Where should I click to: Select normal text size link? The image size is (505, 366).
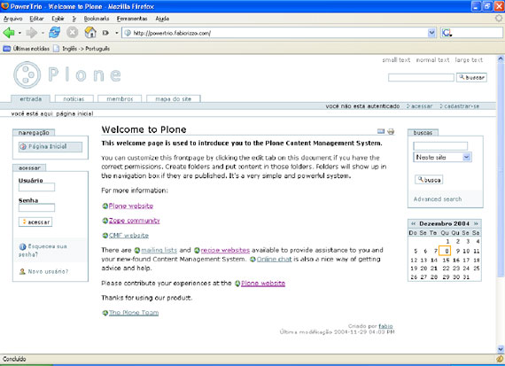coord(432,60)
